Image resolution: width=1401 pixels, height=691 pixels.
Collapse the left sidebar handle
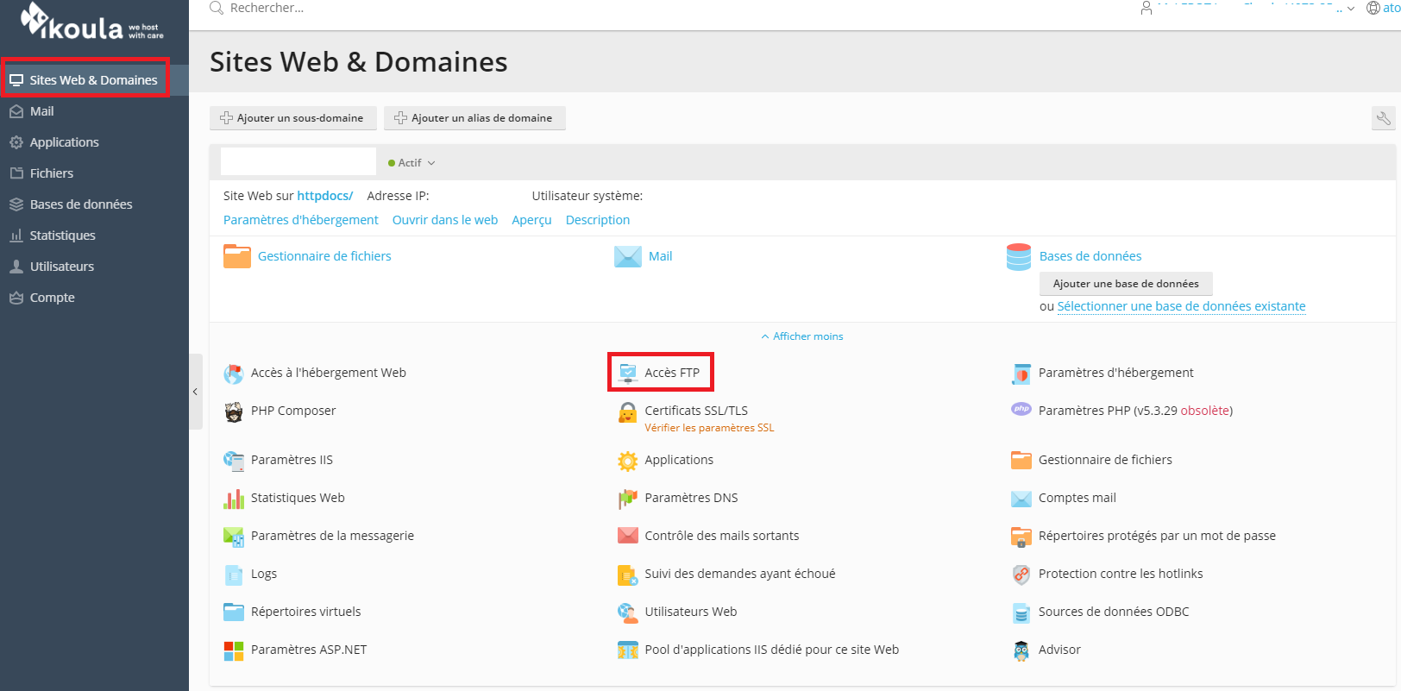[x=196, y=392]
